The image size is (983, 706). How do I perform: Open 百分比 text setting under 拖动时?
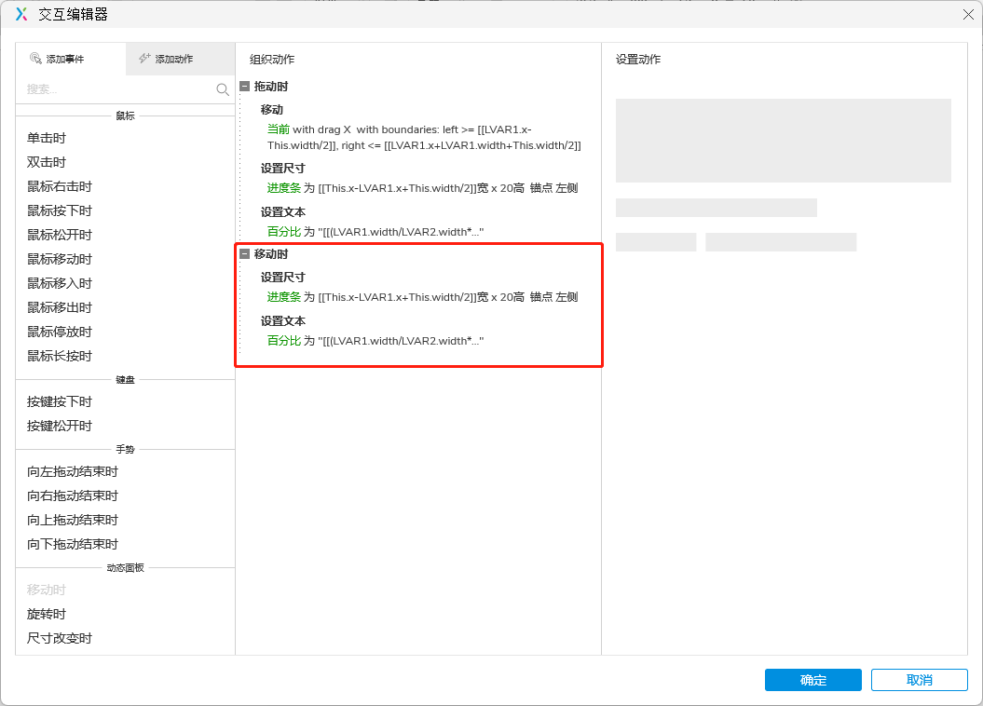tap(375, 232)
